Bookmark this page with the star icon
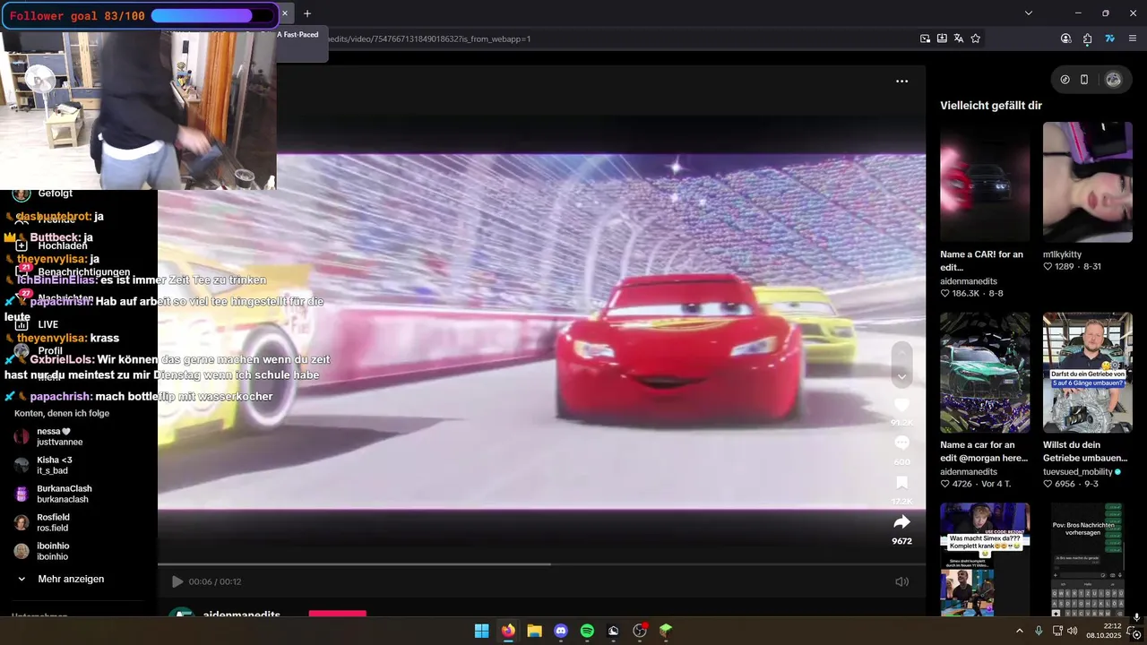Viewport: 1147px width, 645px height. [x=976, y=39]
